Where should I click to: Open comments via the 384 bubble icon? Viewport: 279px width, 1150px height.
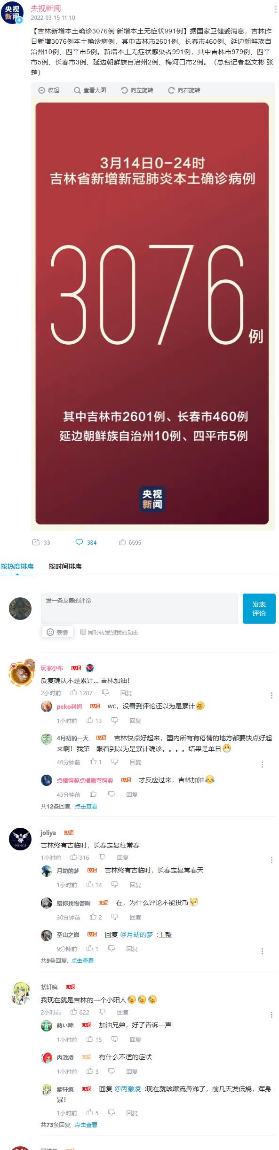pyautogui.click(x=79, y=542)
